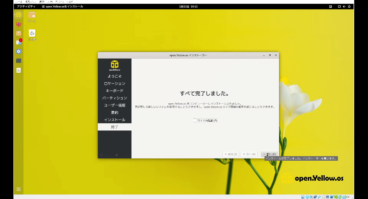This screenshot has height=199, width=368.
Task: Open the アクティビティ overview
Action: [26, 7]
